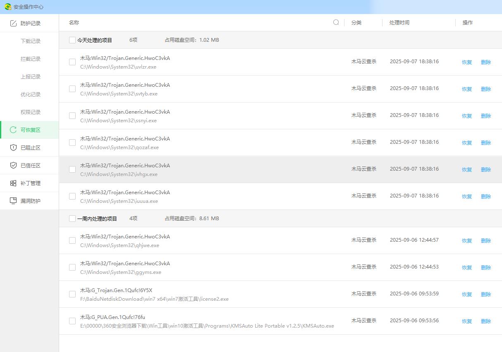This screenshot has height=352, width=502.
Task: Click the 漏洞防护 monitor icon
Action: click(x=13, y=201)
